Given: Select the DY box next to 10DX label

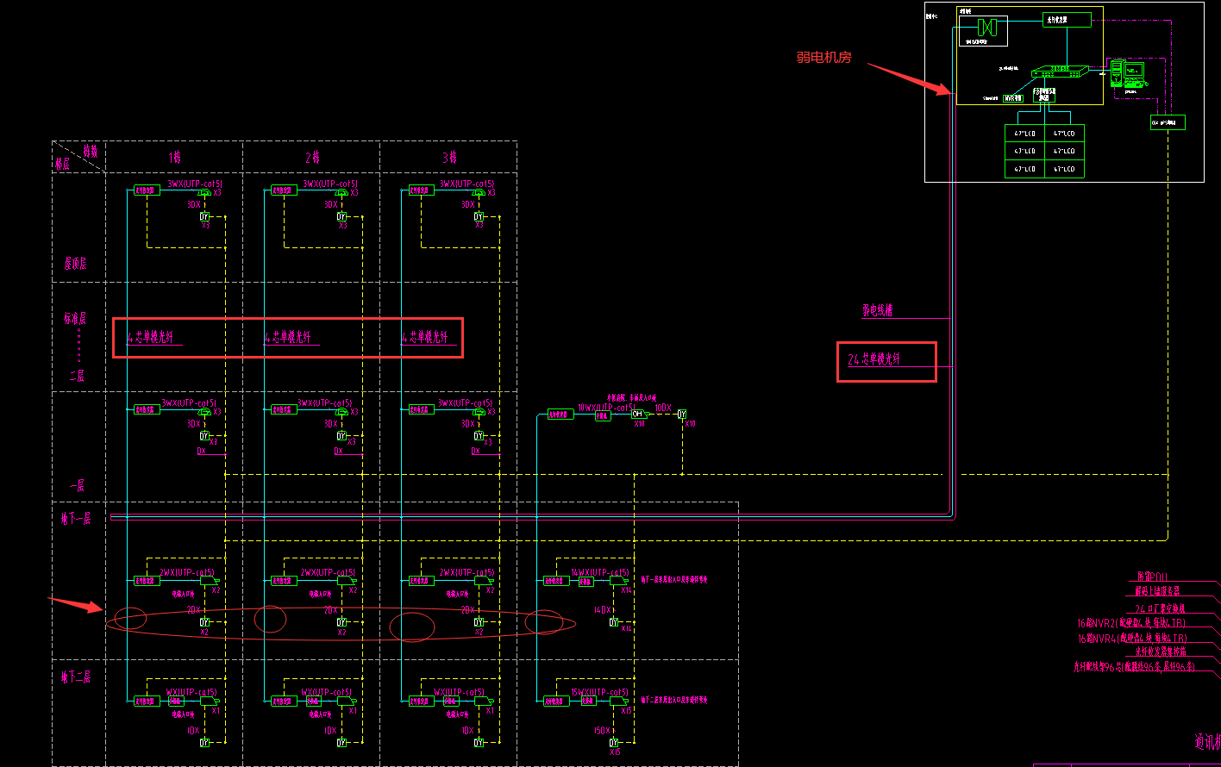Looking at the screenshot, I should [682, 415].
